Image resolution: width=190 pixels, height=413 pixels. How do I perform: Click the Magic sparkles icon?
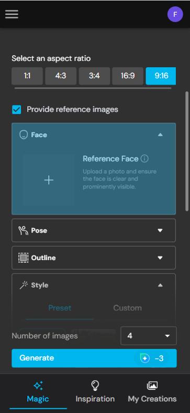(38, 386)
